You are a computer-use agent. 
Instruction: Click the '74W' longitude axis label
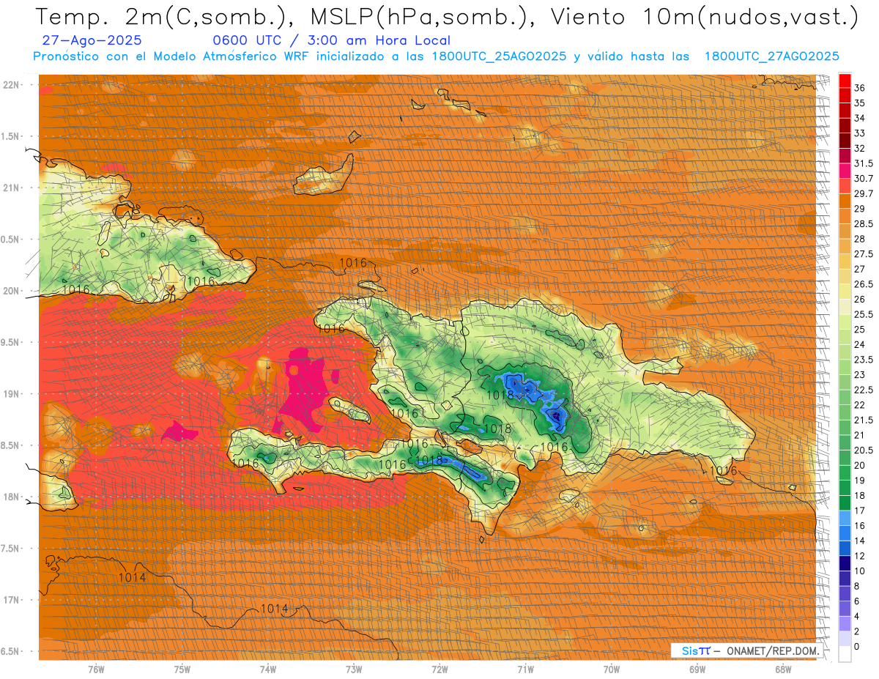tap(268, 669)
